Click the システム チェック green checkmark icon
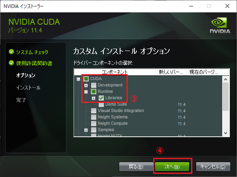This screenshot has height=177, width=237. pos(11,52)
